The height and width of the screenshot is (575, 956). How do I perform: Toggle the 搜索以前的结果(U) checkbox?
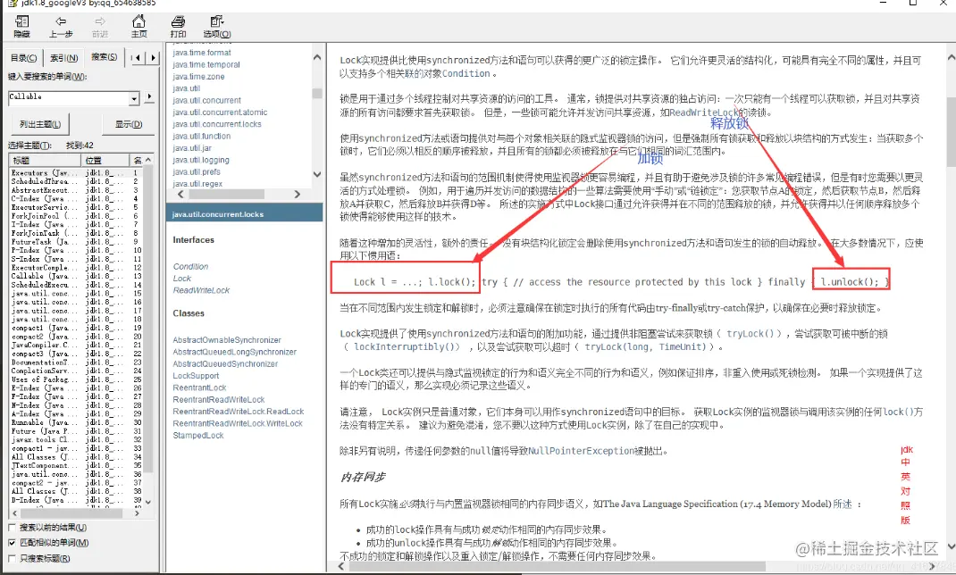(13, 528)
